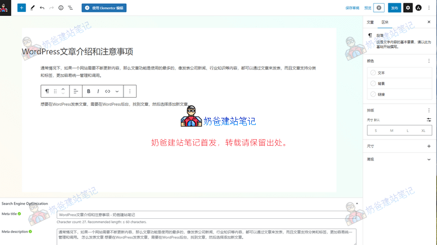Screen dimensions: 437x245
Task: Click the first paragraph text
Action: (x=178, y=71)
